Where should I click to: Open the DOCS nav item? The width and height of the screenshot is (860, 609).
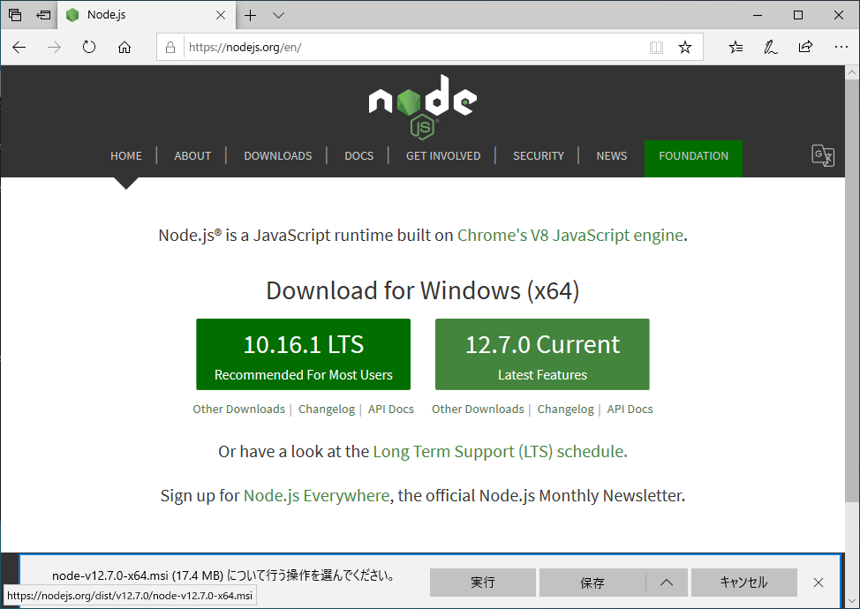(359, 155)
